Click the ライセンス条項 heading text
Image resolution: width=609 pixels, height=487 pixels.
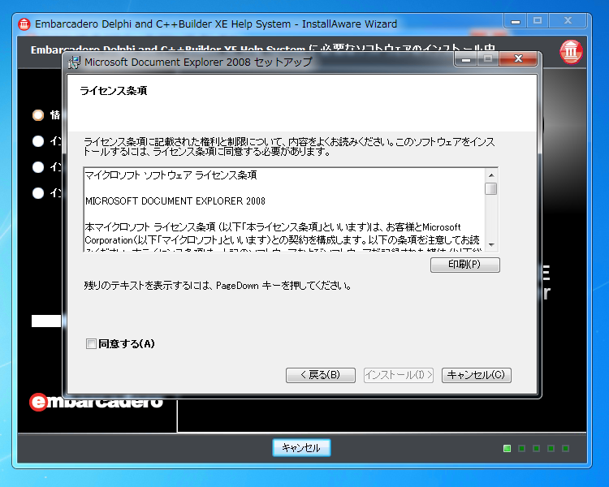point(114,91)
